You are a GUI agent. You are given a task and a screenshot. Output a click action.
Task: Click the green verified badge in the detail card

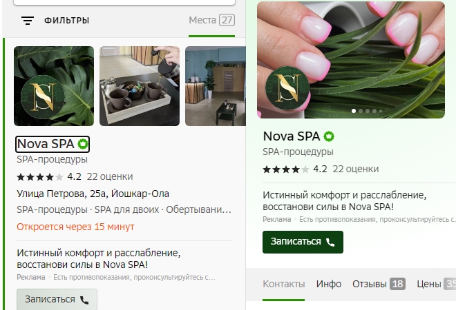[329, 136]
